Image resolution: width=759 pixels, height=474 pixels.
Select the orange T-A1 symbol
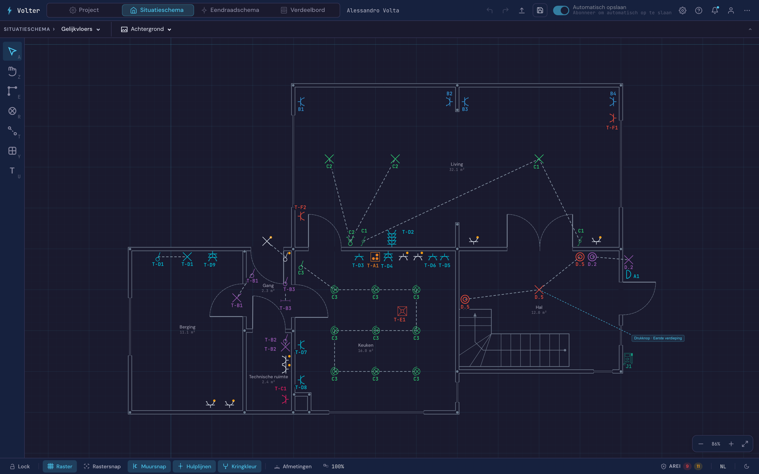(x=375, y=257)
